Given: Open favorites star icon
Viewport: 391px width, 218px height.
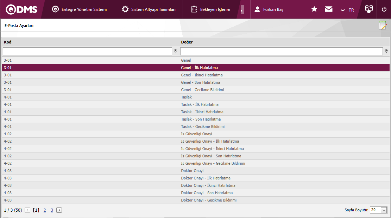Looking at the screenshot, I should (314, 9).
